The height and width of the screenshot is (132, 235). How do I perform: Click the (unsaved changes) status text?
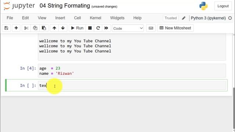(x=104, y=7)
